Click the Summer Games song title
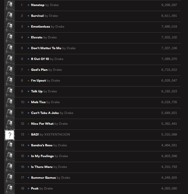The height and width of the screenshot is (194, 188). pos(43,178)
